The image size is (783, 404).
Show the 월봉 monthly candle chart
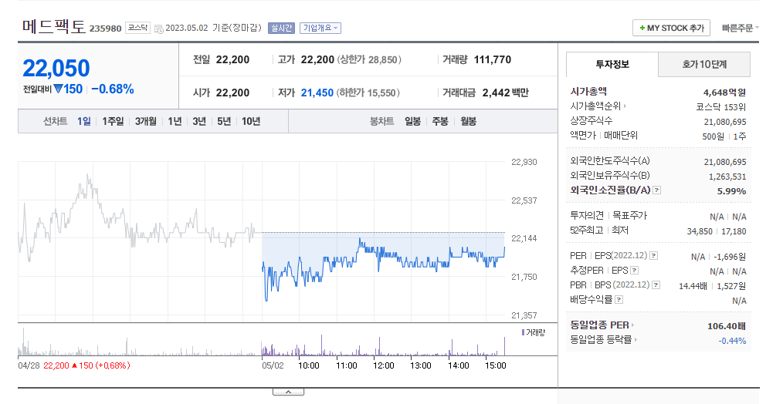(468, 121)
